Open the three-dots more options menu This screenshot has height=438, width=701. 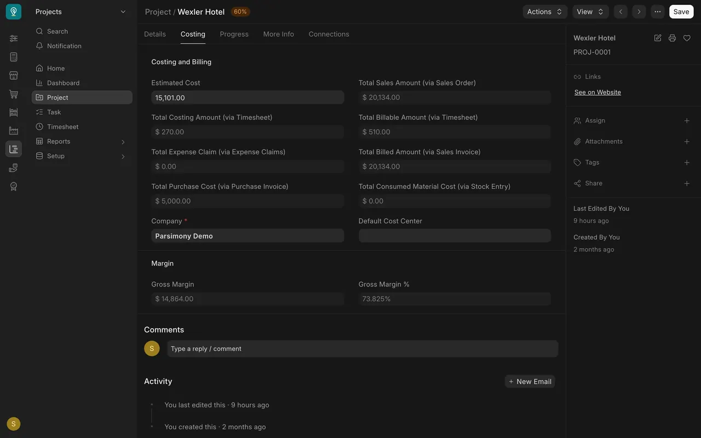pyautogui.click(x=658, y=11)
